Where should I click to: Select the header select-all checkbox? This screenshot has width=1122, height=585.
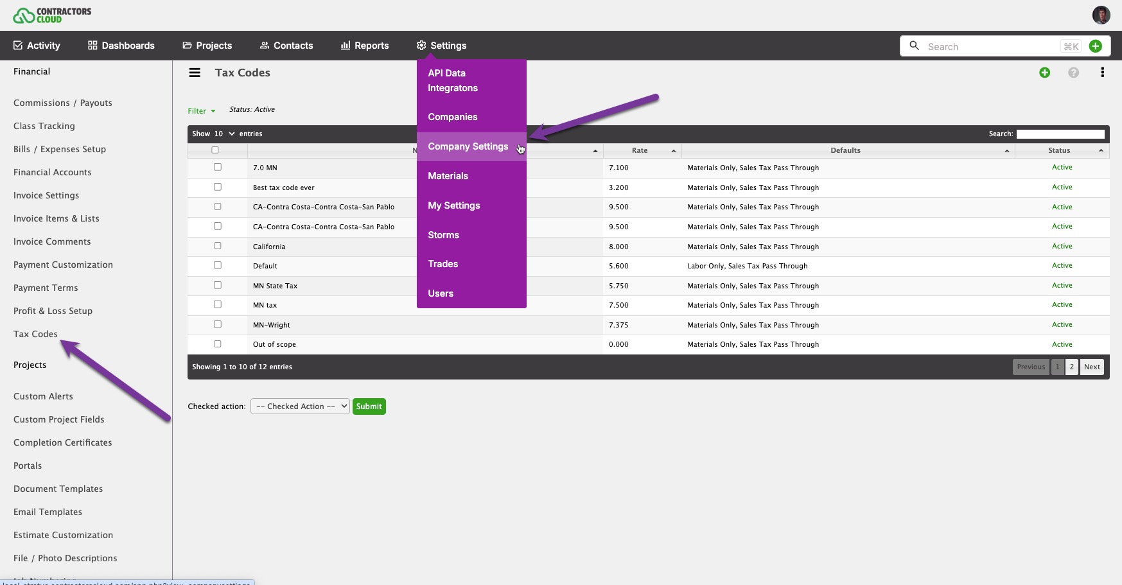click(x=215, y=150)
